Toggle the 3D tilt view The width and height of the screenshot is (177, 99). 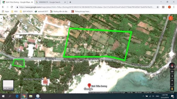[x=172, y=71]
